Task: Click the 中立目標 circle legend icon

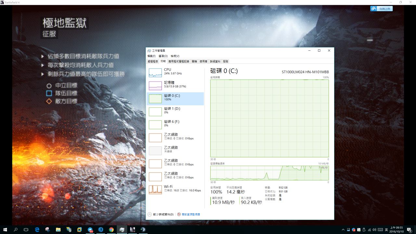Action: pos(49,86)
